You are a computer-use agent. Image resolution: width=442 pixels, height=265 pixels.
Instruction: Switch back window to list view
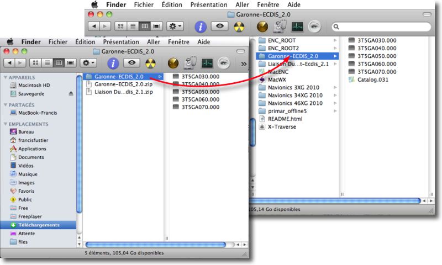click(133, 26)
